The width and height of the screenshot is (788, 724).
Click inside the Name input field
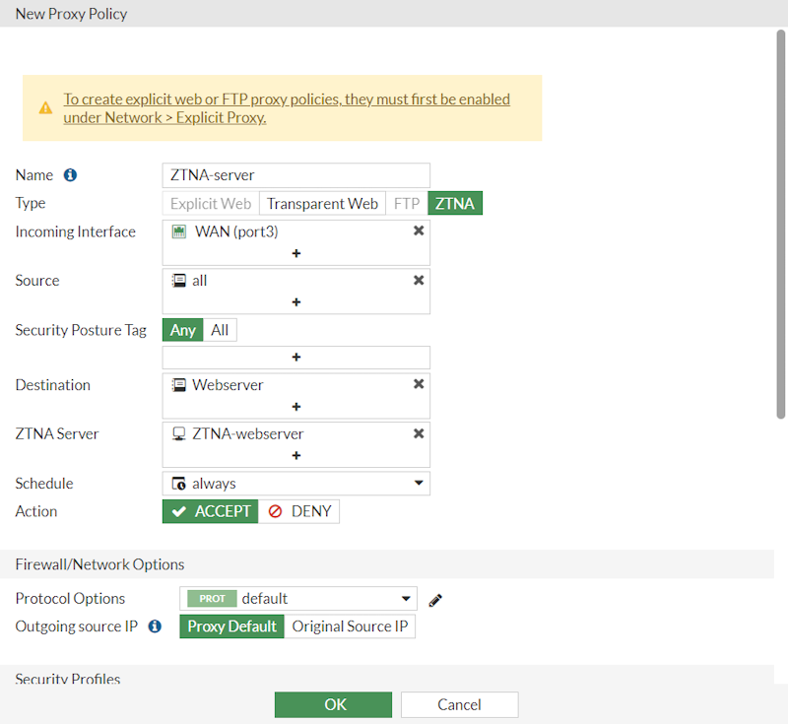tap(295, 174)
